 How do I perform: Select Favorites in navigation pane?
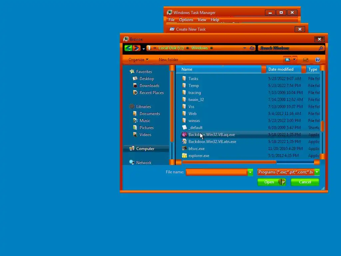click(x=144, y=72)
